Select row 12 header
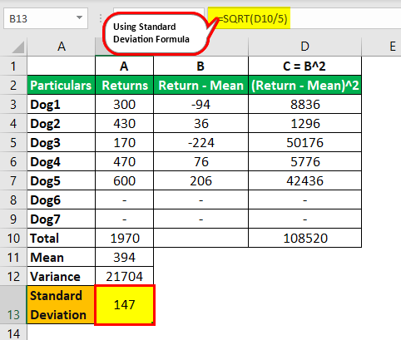Screen dimensions: 401x340 (13, 276)
